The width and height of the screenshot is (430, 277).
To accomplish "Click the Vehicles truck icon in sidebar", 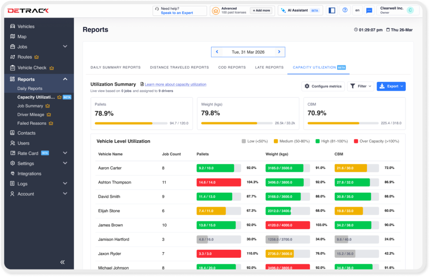I will tap(12, 26).
